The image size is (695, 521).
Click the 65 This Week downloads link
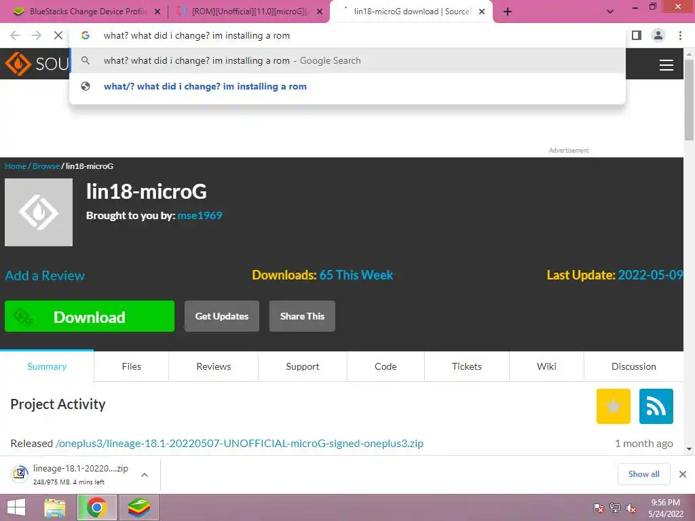coord(356,275)
